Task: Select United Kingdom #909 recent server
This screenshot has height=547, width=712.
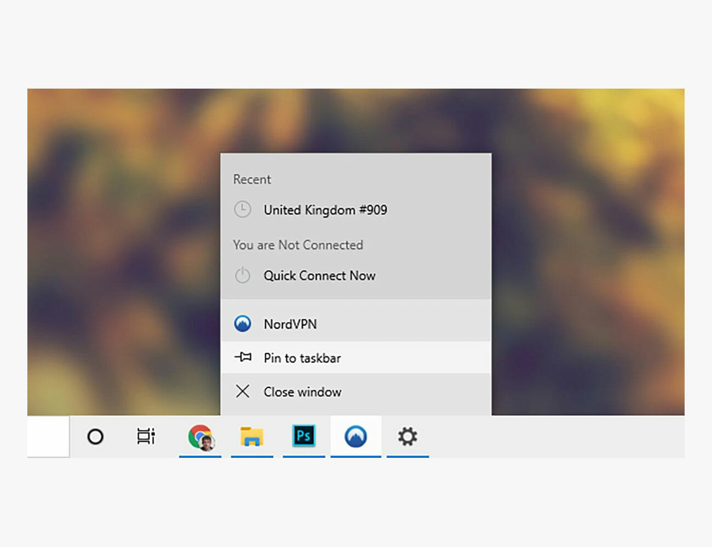Action: (325, 210)
